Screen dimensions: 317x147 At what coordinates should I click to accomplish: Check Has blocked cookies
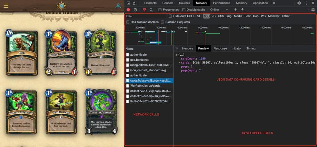[128, 22]
